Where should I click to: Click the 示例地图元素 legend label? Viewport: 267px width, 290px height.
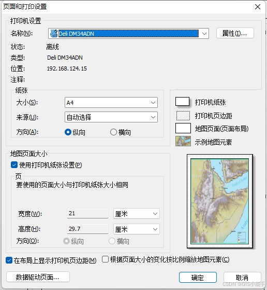coord(213,142)
